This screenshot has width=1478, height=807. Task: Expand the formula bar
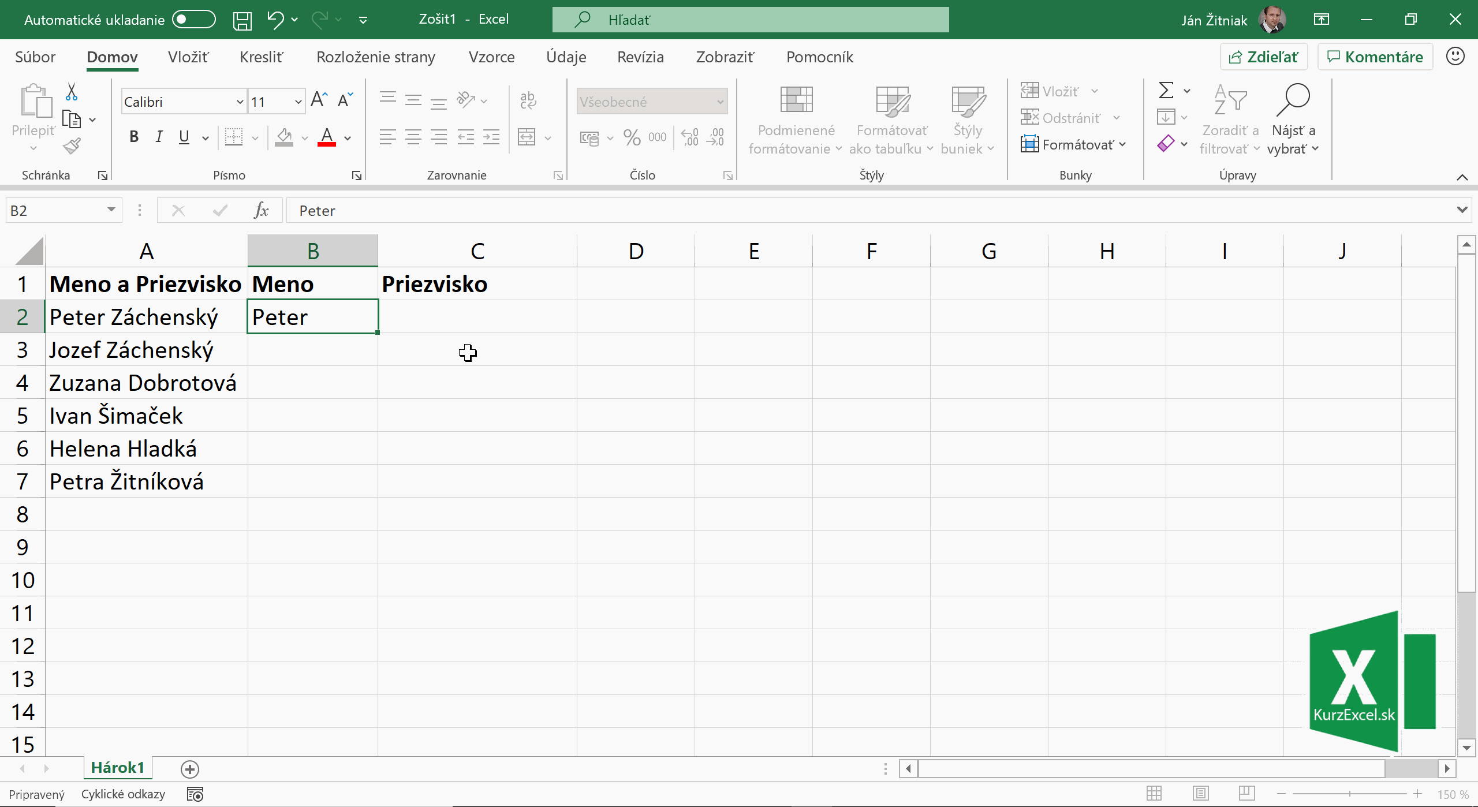tap(1462, 210)
